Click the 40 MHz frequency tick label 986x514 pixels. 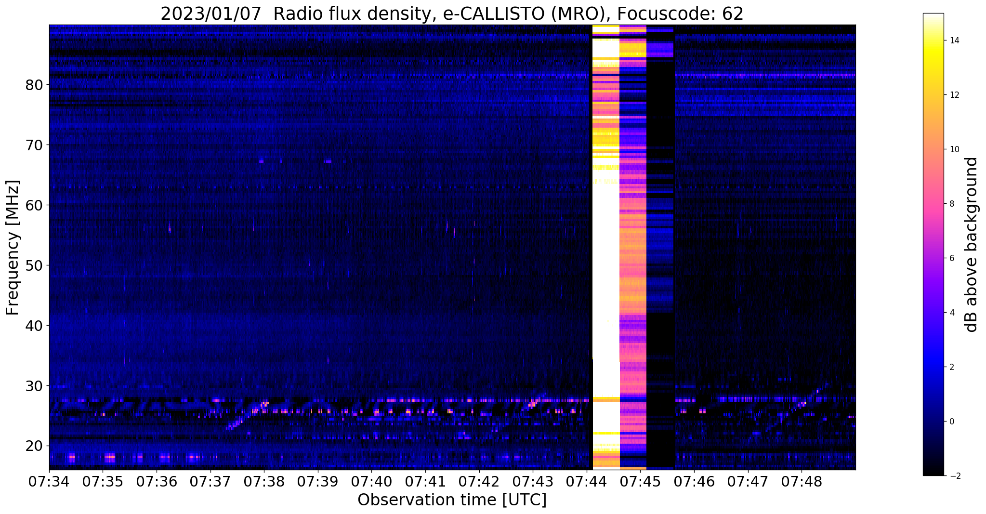point(33,325)
